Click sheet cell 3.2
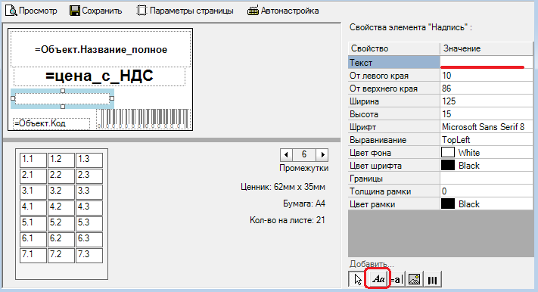Viewport: 538px width, 292px height. coord(61,191)
